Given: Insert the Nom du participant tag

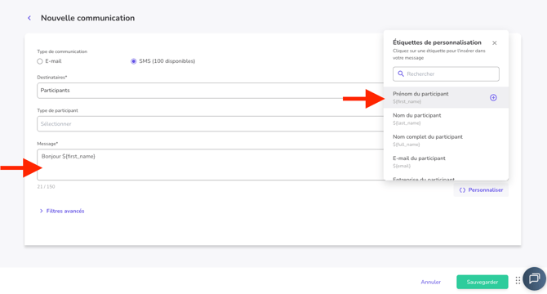Looking at the screenshot, I should 446,119.
